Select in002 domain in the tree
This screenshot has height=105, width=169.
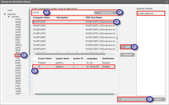18,55
